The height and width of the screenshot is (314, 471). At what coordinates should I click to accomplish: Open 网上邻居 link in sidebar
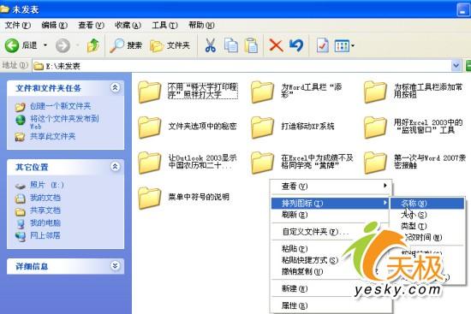click(45, 235)
